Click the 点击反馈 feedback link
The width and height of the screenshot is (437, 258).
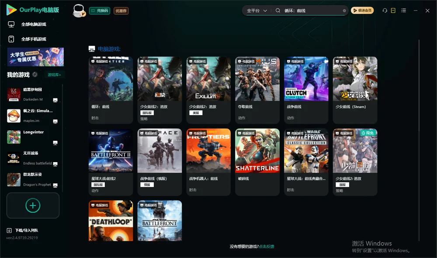coord(267,246)
